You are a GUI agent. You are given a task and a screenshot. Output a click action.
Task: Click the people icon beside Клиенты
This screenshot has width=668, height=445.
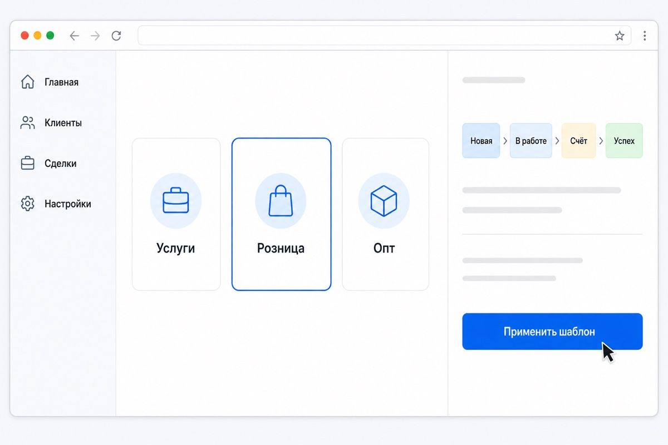[x=27, y=123]
